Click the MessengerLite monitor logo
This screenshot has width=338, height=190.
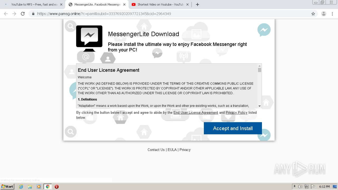pyautogui.click(x=89, y=39)
